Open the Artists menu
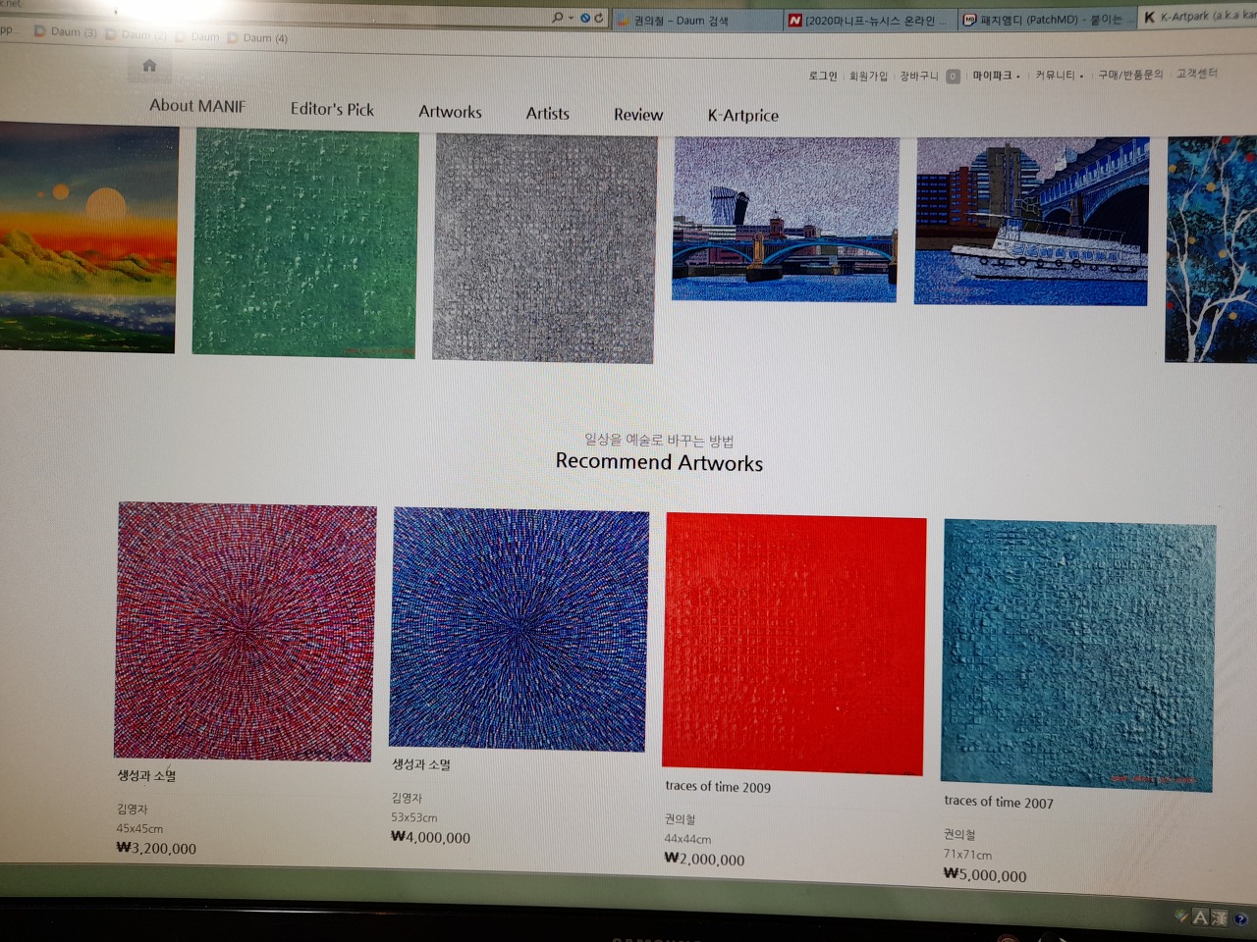The height and width of the screenshot is (942, 1257). pyautogui.click(x=547, y=113)
